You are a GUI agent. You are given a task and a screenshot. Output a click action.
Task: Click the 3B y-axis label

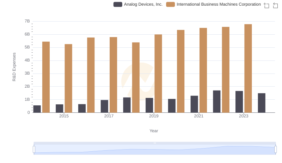tap(27, 74)
